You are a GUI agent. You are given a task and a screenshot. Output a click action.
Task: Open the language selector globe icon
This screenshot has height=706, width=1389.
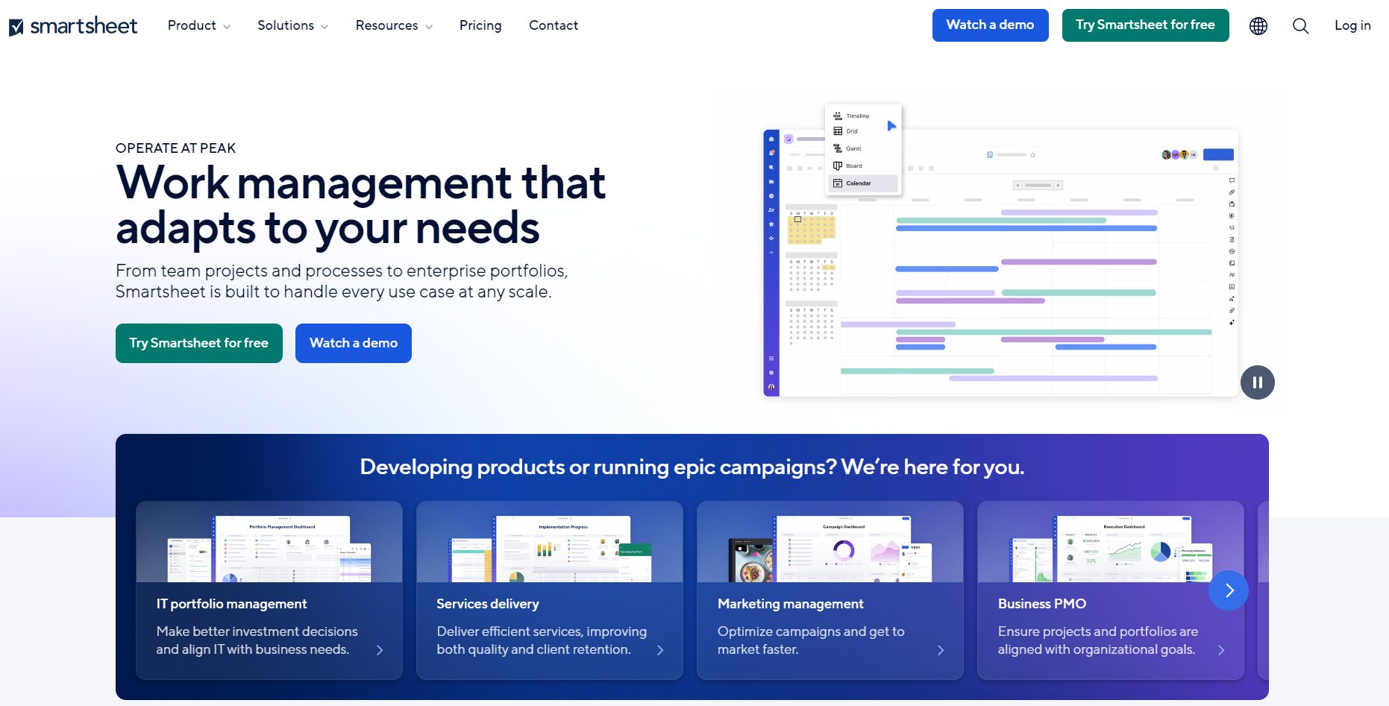[x=1258, y=26]
